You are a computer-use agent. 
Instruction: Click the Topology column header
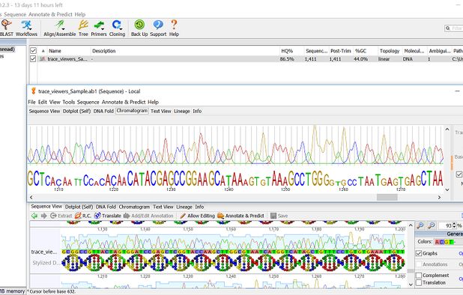pos(390,51)
